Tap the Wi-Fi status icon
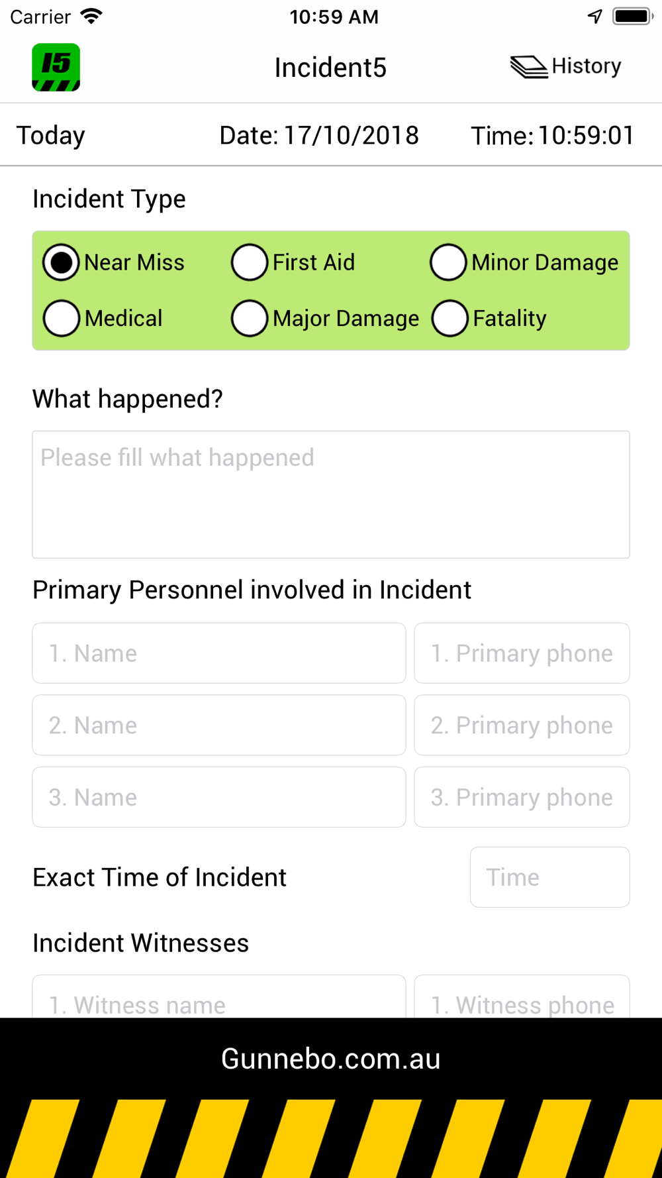 point(91,17)
